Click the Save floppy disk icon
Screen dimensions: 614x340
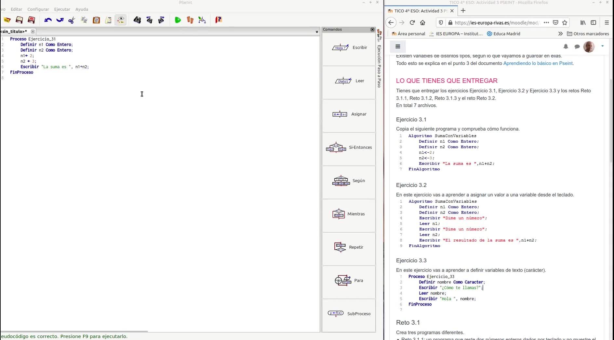[x=19, y=20]
